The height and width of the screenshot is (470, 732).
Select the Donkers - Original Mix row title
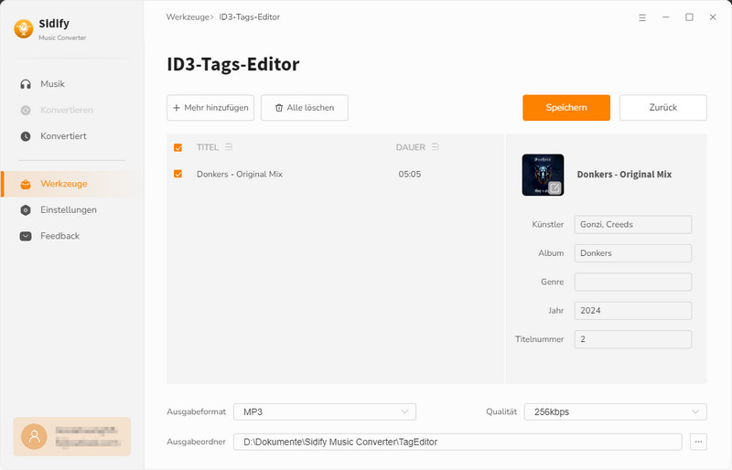240,174
